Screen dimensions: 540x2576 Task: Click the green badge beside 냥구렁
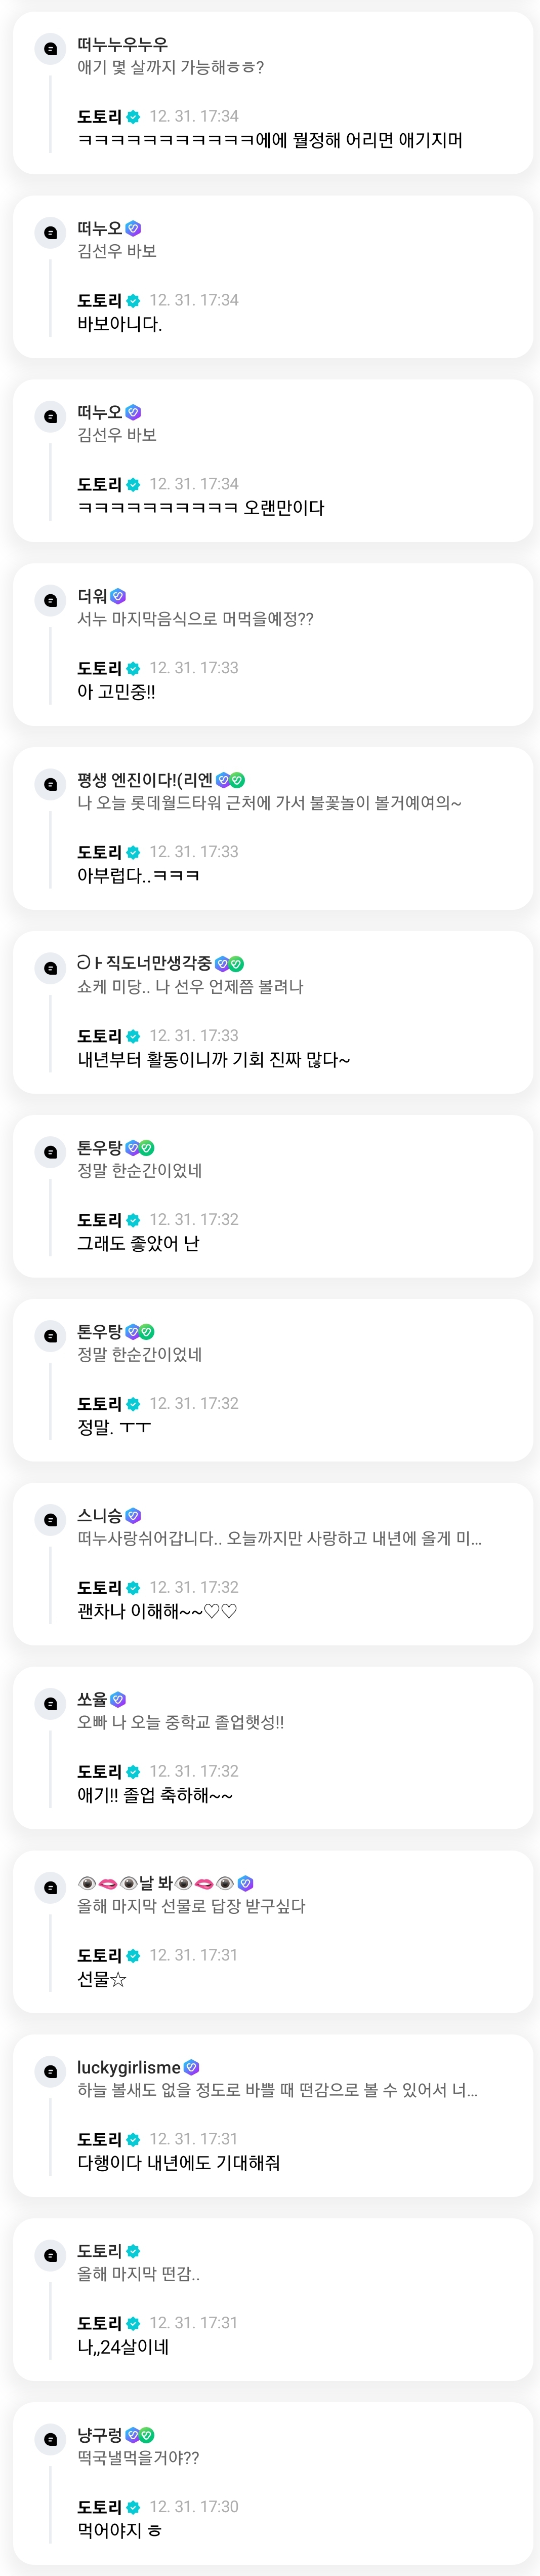point(147,2435)
